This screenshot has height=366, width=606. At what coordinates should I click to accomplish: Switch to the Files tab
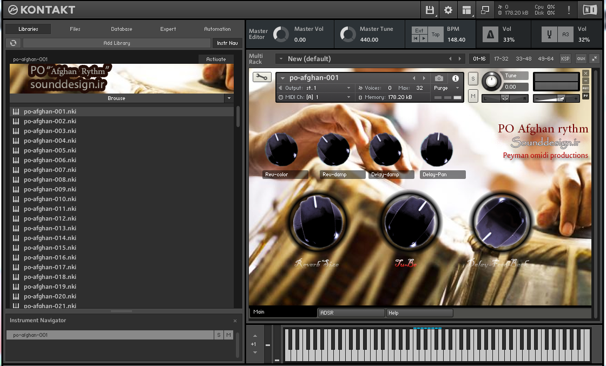75,29
